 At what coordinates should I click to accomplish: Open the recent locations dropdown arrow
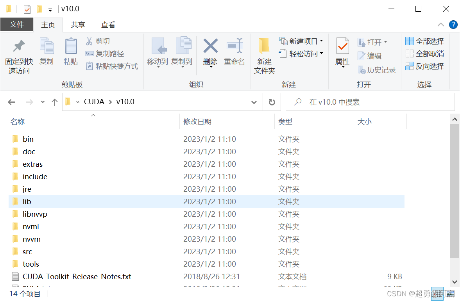click(x=43, y=102)
